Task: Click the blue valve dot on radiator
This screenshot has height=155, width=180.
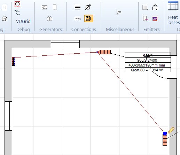Action: tap(165, 133)
